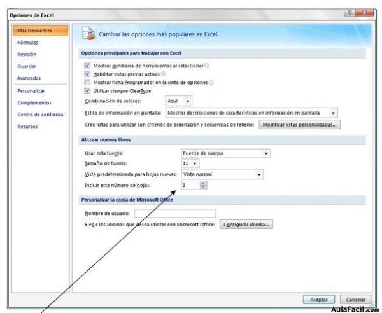382x313 pixels.
Task: Confirm with Aceptar button
Action: pos(319,300)
